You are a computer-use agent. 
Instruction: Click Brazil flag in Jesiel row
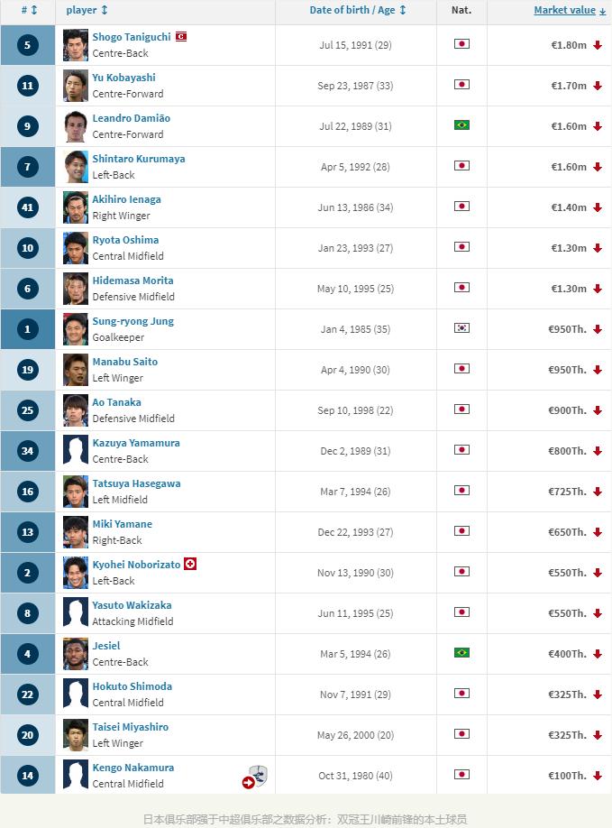tap(461, 653)
